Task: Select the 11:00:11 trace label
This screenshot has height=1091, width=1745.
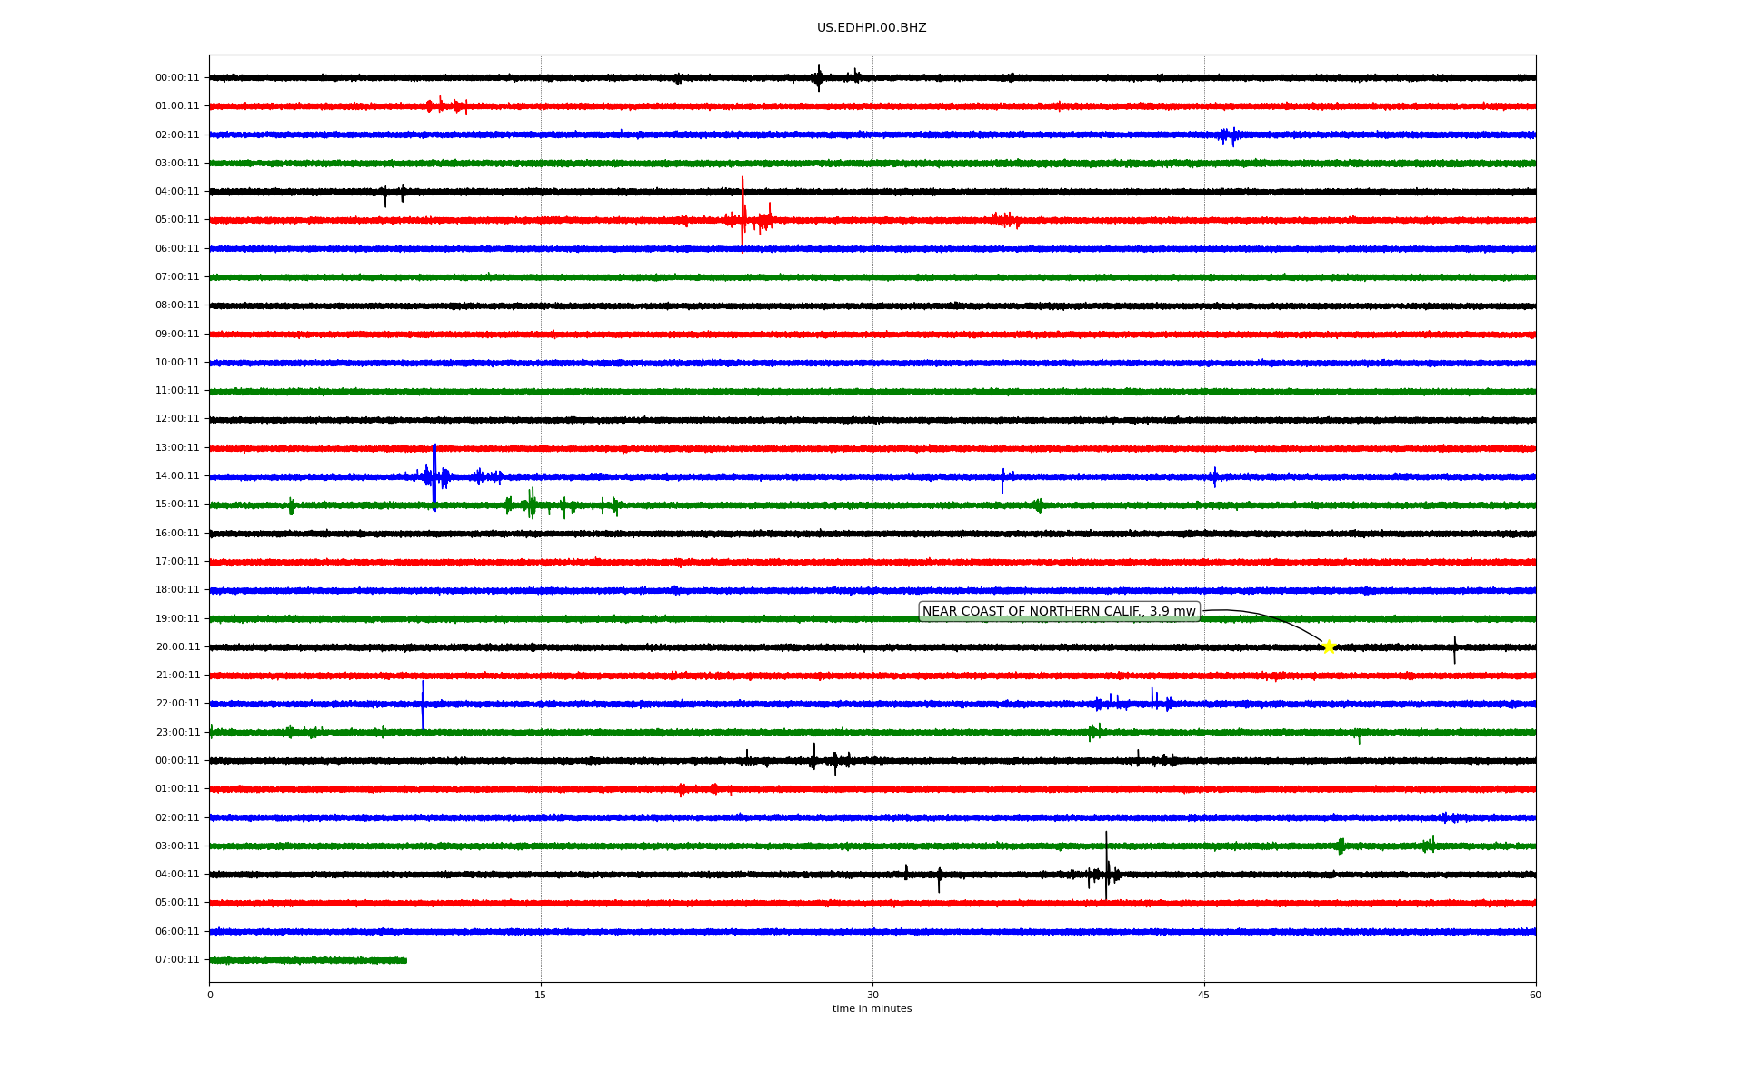Action: [x=177, y=391]
